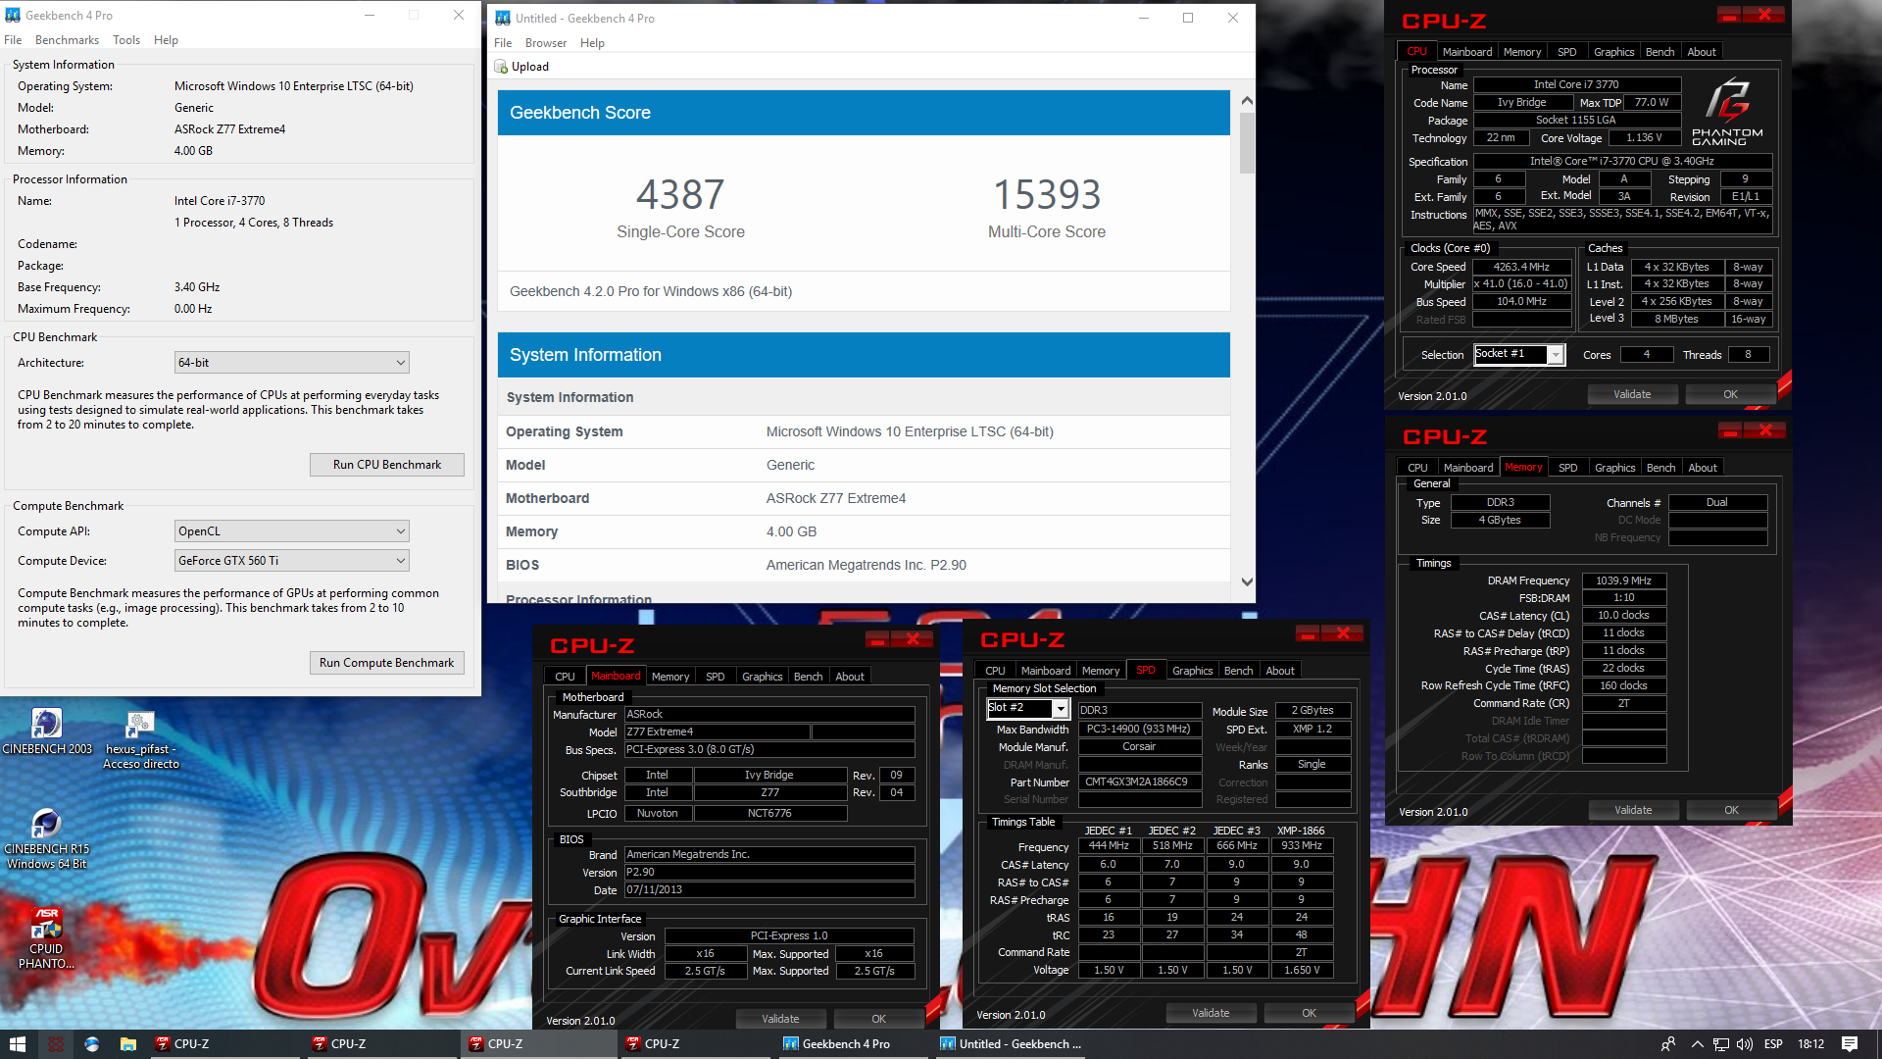Screen dimensions: 1882x1059
Task: Click OK in CPU-Z Mainboard window
Action: click(x=878, y=1019)
